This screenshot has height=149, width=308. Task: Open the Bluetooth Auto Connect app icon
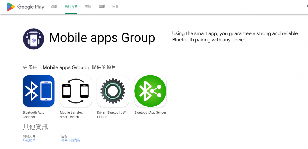(39, 91)
